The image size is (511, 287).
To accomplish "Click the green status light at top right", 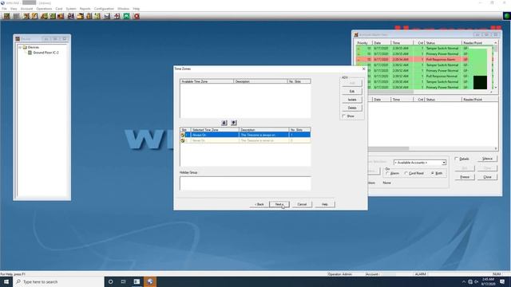I will click(x=507, y=16).
